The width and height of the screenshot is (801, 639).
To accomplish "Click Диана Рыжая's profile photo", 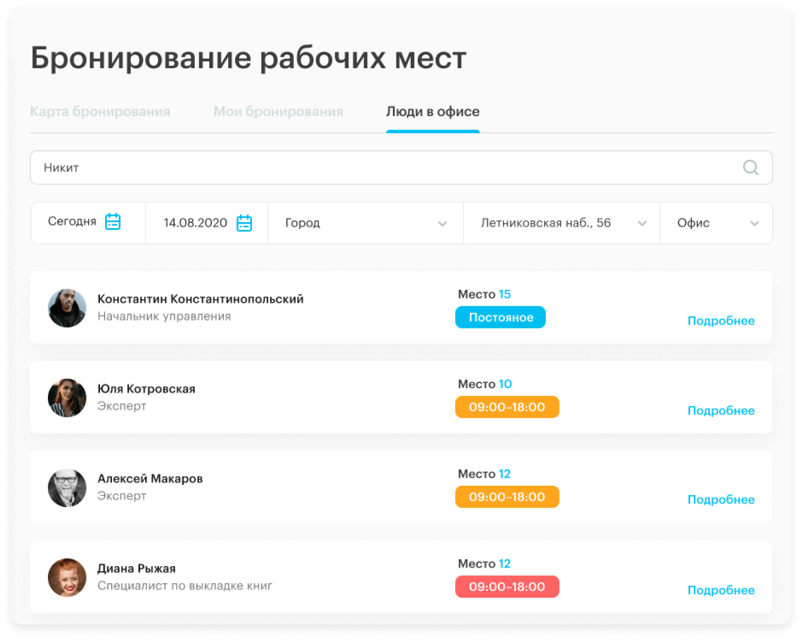I will pos(67,577).
